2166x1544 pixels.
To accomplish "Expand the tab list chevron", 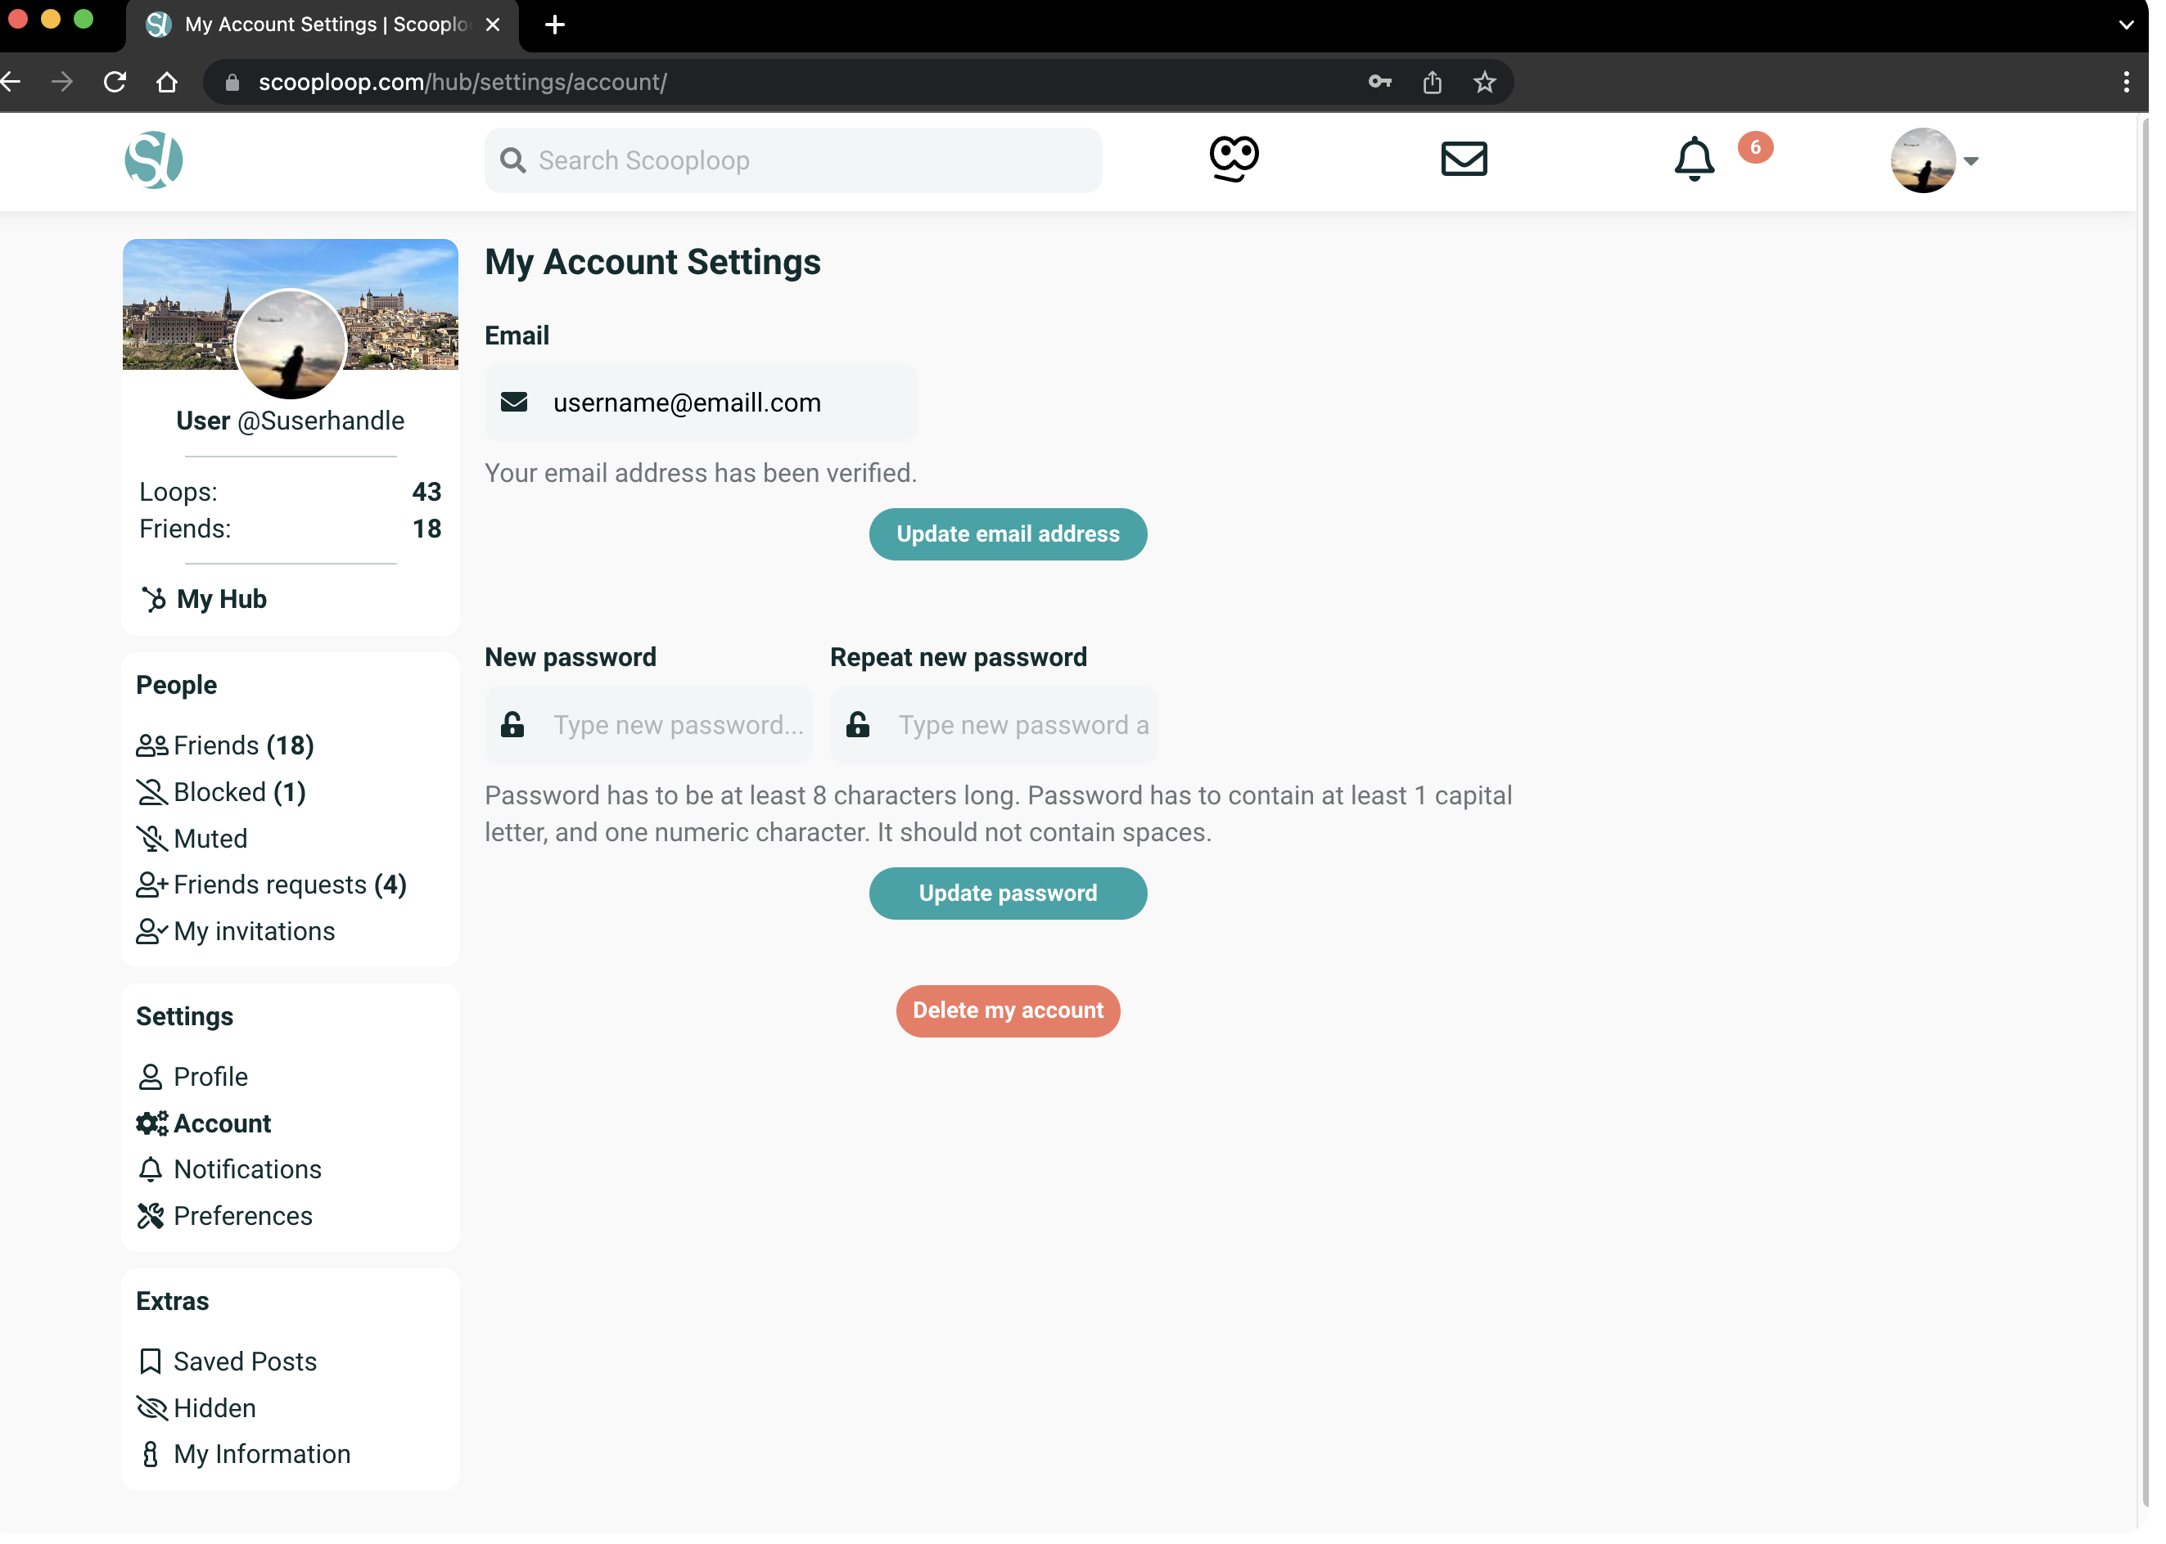I will tap(2126, 25).
